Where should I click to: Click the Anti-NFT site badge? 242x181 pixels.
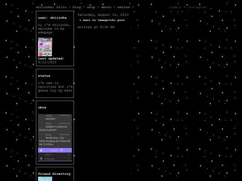point(45,54)
